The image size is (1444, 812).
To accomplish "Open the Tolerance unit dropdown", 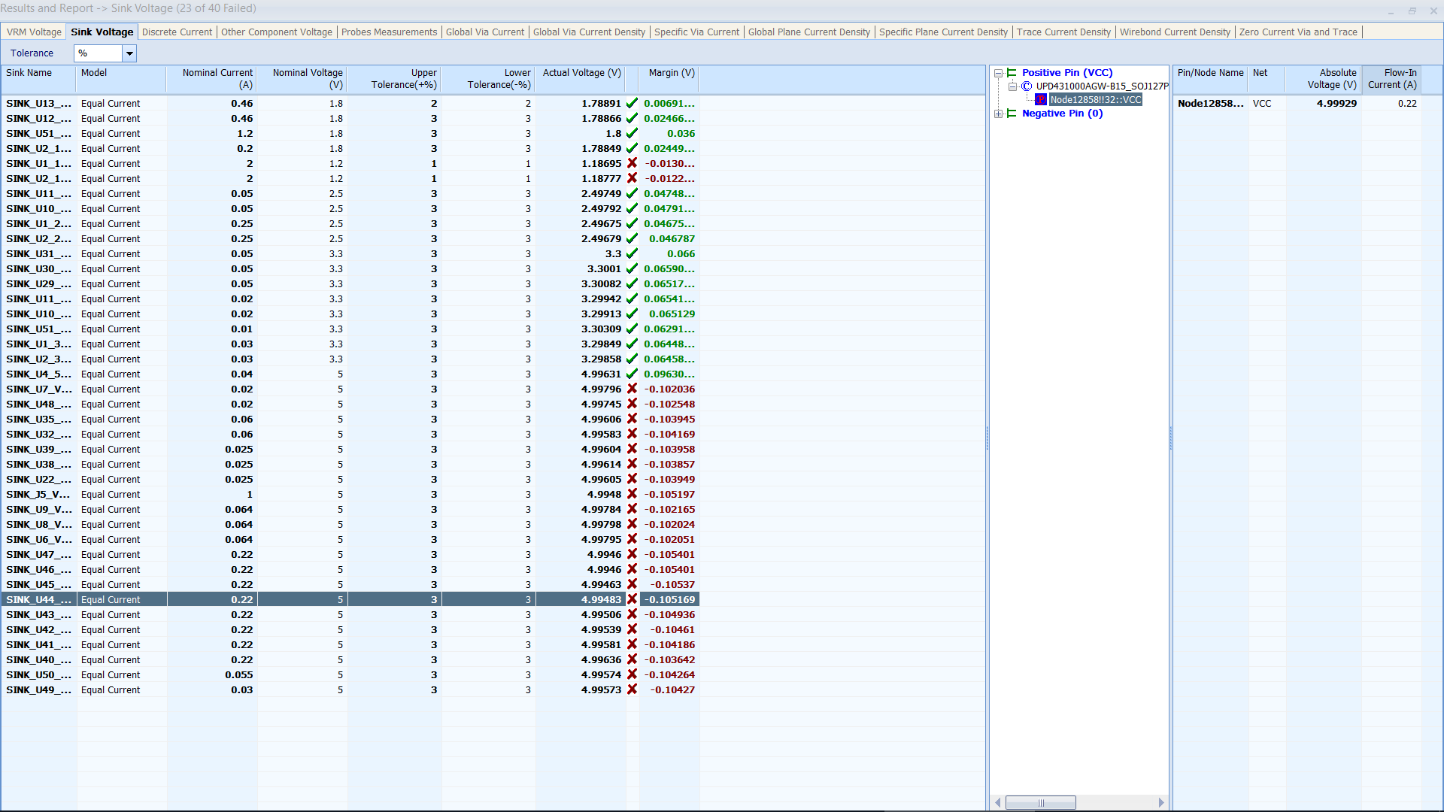I will 129,53.
